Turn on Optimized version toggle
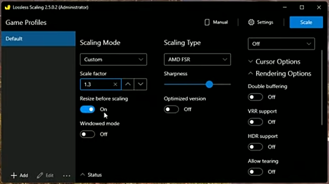The image size is (329, 184). point(171,109)
